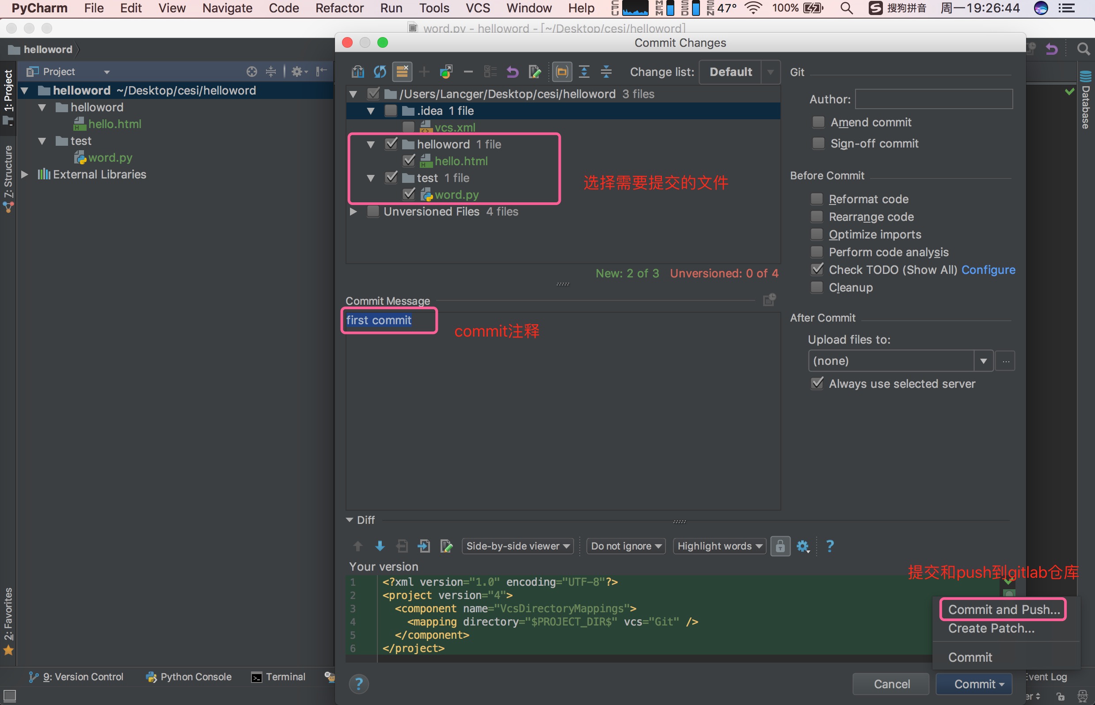Click the Move to Another Changelist icon

446,72
